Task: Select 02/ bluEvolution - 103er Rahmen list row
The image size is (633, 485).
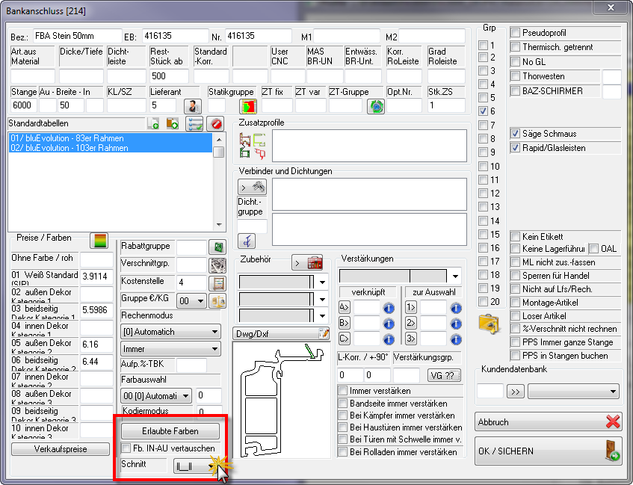Action: [110, 148]
